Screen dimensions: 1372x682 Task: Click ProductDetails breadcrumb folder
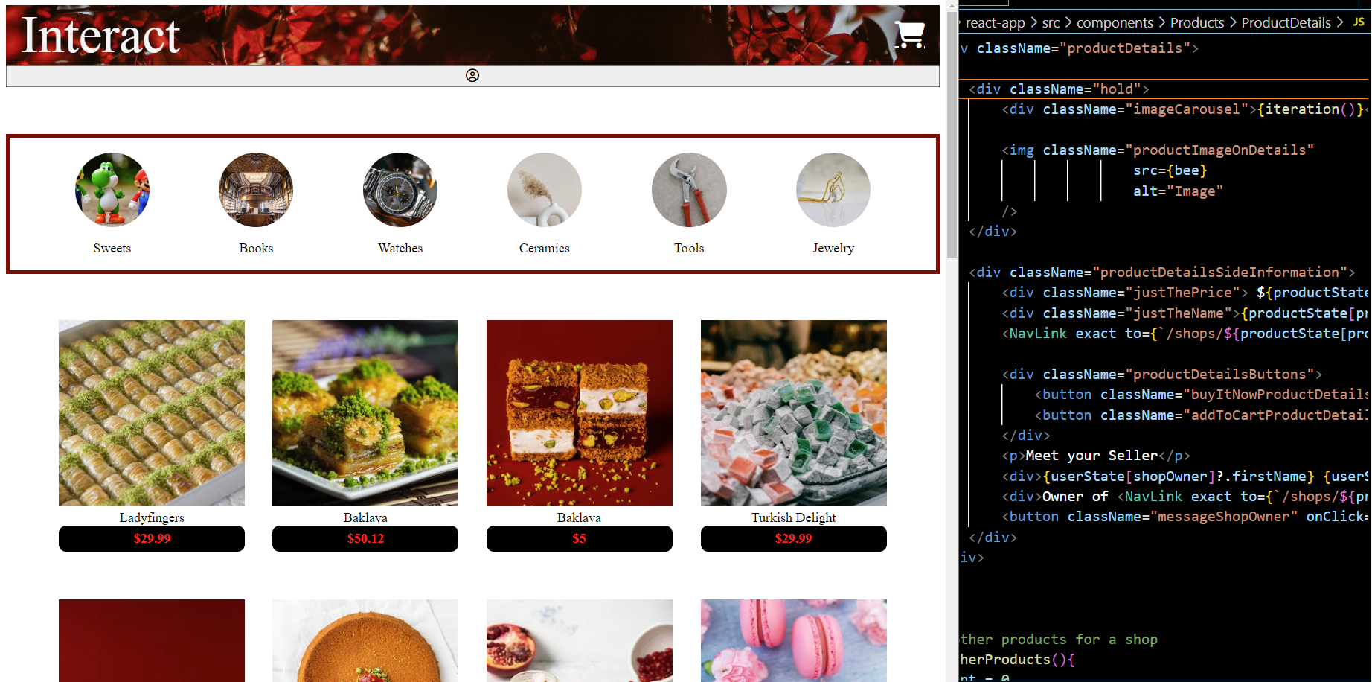coord(1286,23)
